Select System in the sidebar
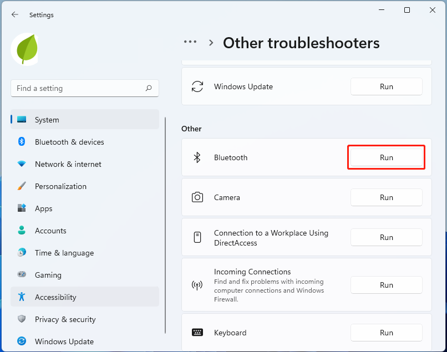Viewport: 447px width, 352px height. click(85, 119)
